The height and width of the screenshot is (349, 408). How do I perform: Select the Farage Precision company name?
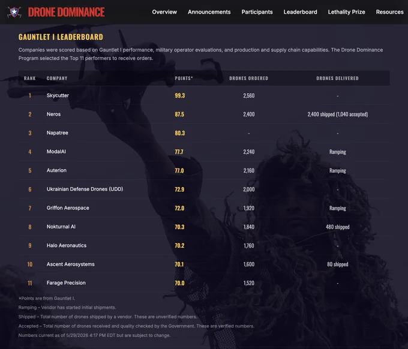[x=66, y=283]
